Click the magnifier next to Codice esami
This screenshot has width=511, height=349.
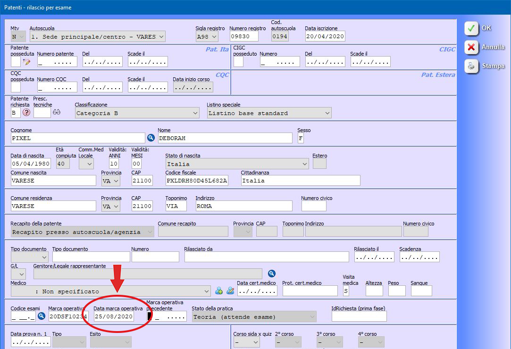[x=42, y=316]
